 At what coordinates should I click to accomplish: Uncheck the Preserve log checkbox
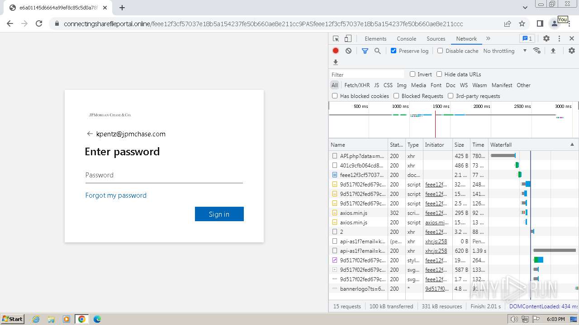click(x=394, y=51)
